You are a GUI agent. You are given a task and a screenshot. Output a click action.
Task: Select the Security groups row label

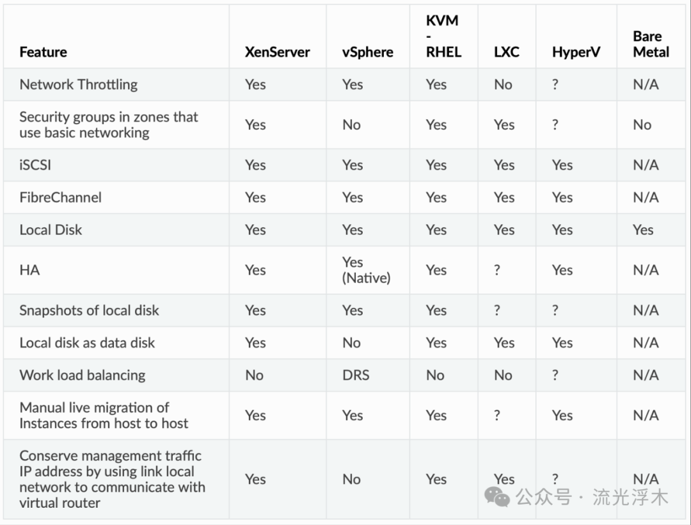pos(109,125)
